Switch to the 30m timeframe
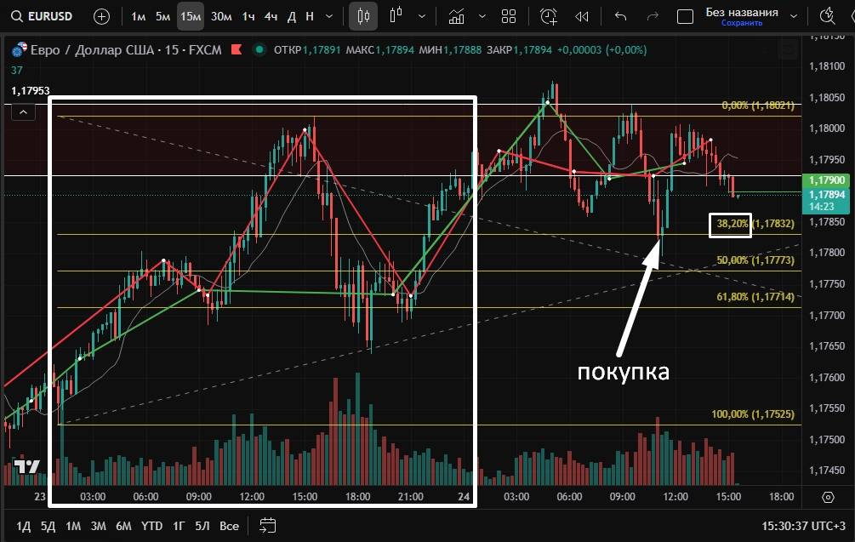 coord(221,16)
